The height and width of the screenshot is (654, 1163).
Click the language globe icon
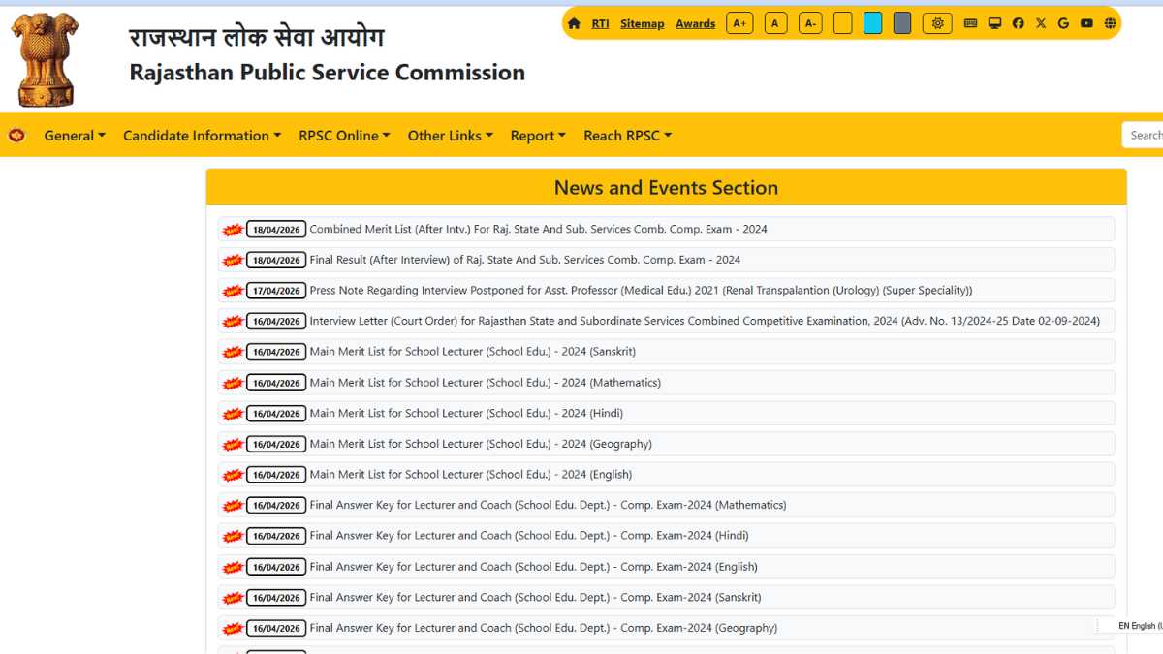tap(1109, 22)
